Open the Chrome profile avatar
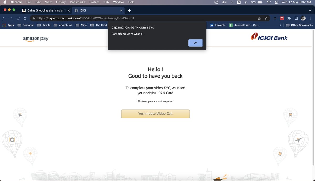This screenshot has width=315, height=181. click(x=303, y=18)
